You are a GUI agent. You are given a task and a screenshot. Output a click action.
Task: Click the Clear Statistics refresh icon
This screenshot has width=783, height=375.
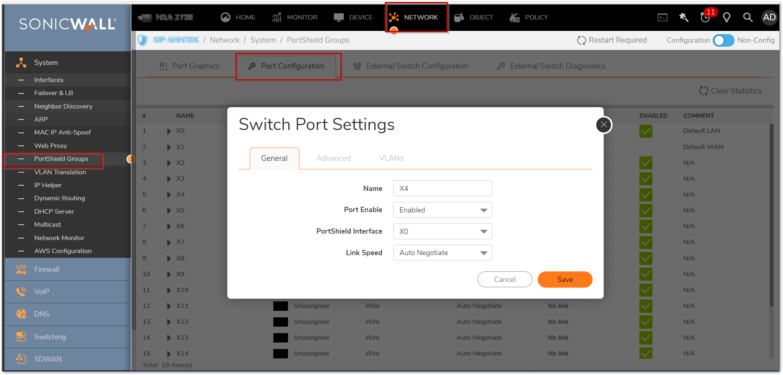click(x=703, y=91)
